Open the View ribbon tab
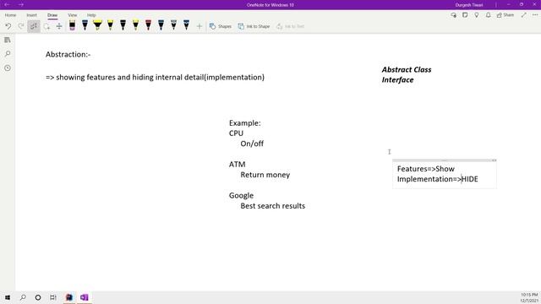This screenshot has height=304, width=541. (x=73, y=15)
